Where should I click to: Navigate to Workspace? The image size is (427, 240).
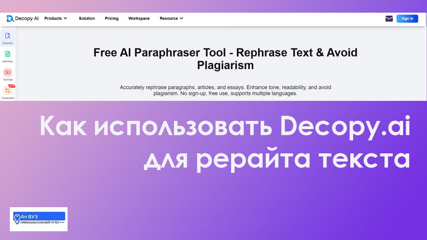pyautogui.click(x=139, y=18)
